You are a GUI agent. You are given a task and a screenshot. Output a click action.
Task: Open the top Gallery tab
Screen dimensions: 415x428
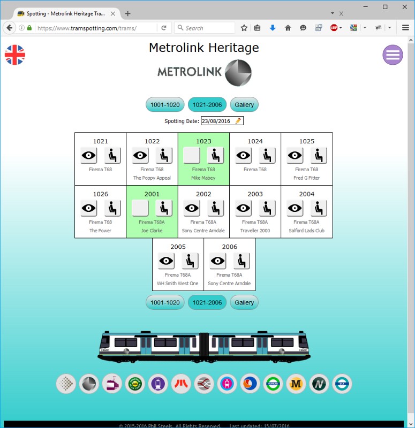[x=244, y=104]
